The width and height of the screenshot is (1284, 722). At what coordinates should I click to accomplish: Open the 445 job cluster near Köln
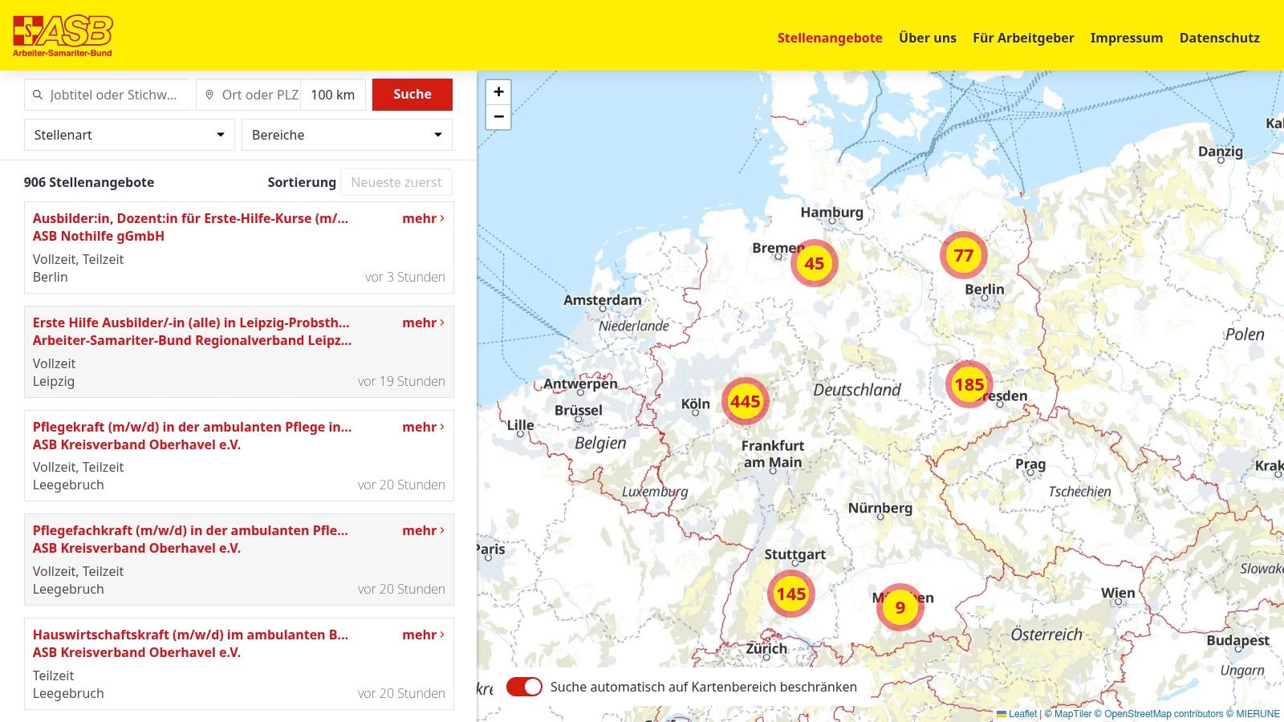745,401
